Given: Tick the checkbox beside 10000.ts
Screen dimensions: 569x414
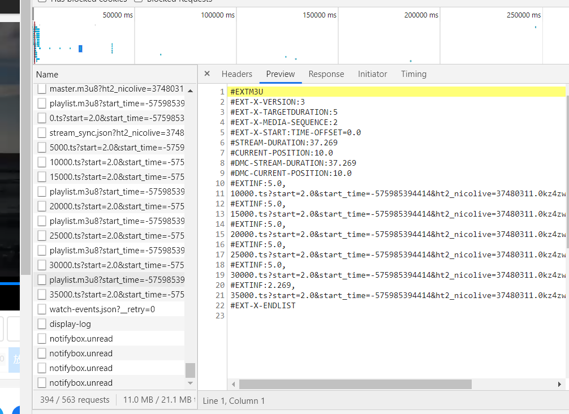Looking at the screenshot, I should [x=42, y=162].
